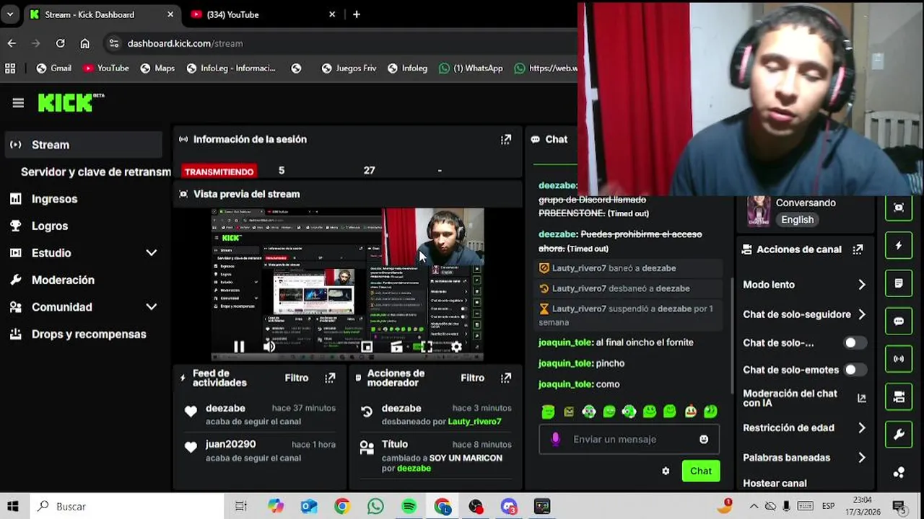Open emoji picker in chat message box

[x=704, y=439]
